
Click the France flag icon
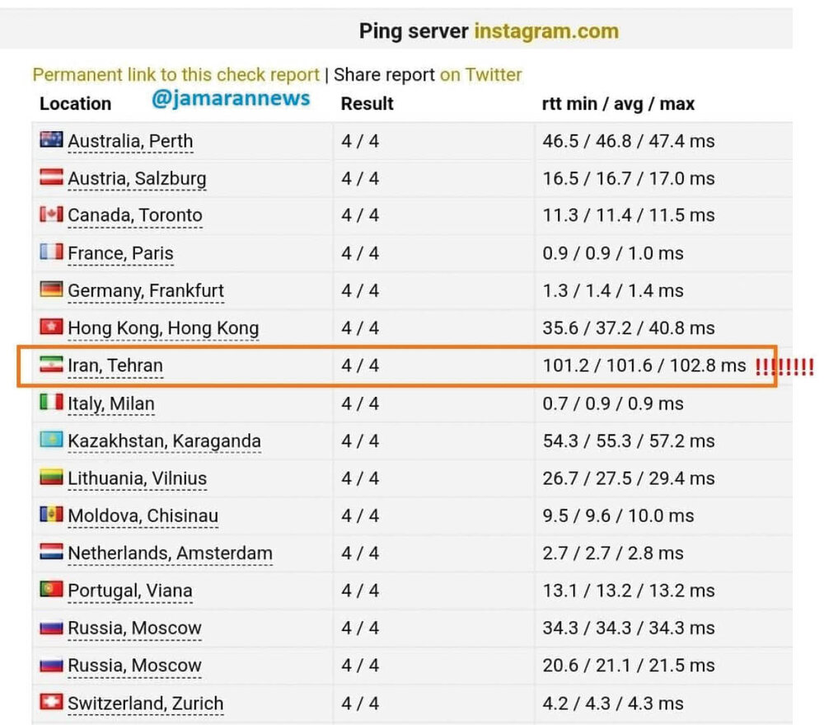pyautogui.click(x=51, y=252)
